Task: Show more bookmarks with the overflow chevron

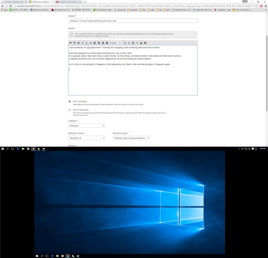Action: 266,10
